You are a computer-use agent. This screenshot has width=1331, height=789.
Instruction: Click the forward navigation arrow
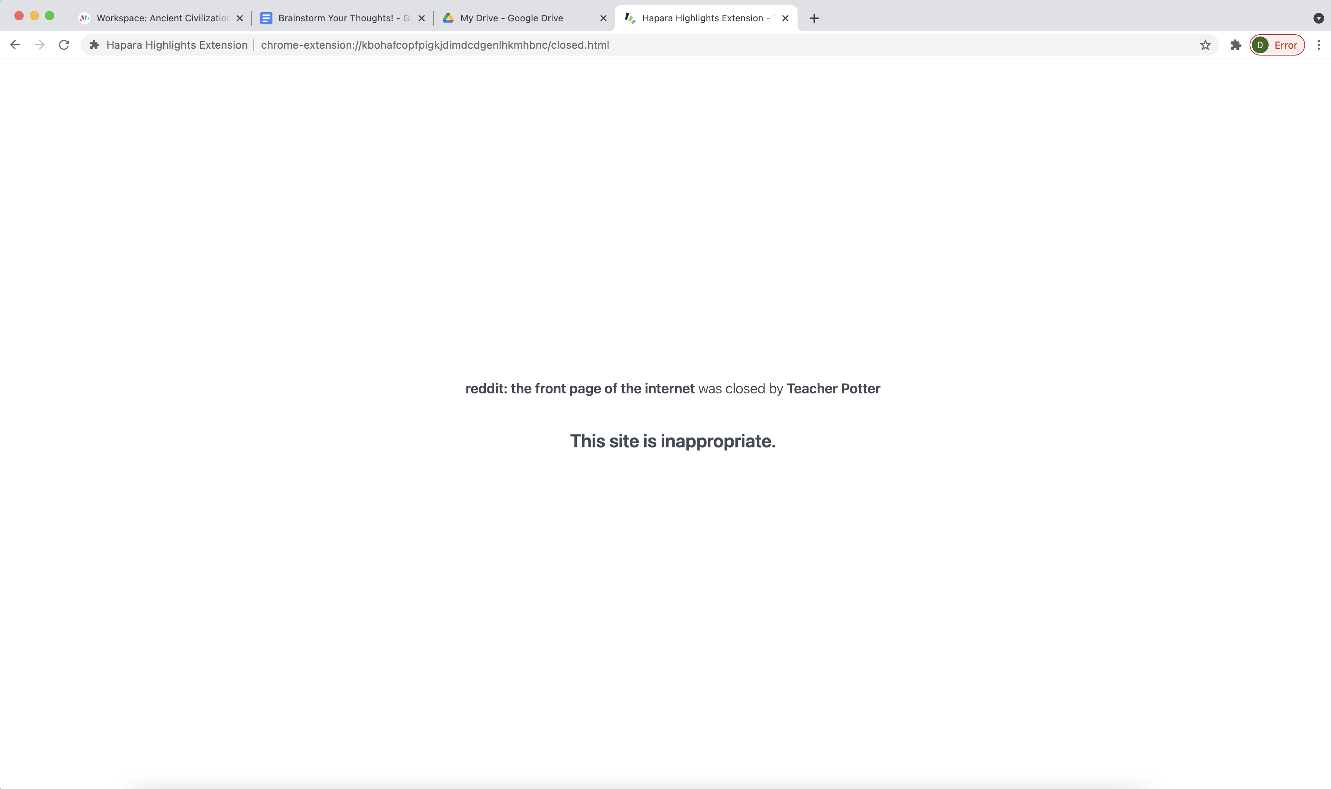(x=39, y=45)
